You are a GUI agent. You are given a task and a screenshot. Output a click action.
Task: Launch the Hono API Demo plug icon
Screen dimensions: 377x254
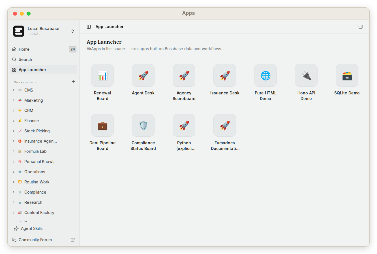point(306,75)
